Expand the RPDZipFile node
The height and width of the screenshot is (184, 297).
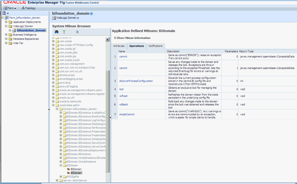point(61,176)
